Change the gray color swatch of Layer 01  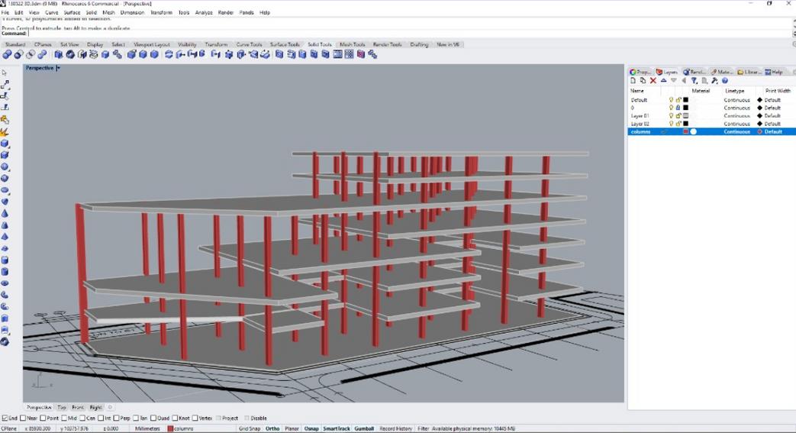pyautogui.click(x=685, y=116)
